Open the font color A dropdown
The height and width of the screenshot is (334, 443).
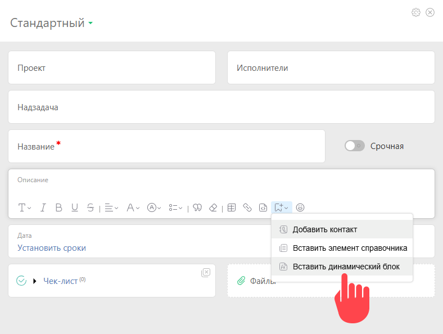point(133,207)
